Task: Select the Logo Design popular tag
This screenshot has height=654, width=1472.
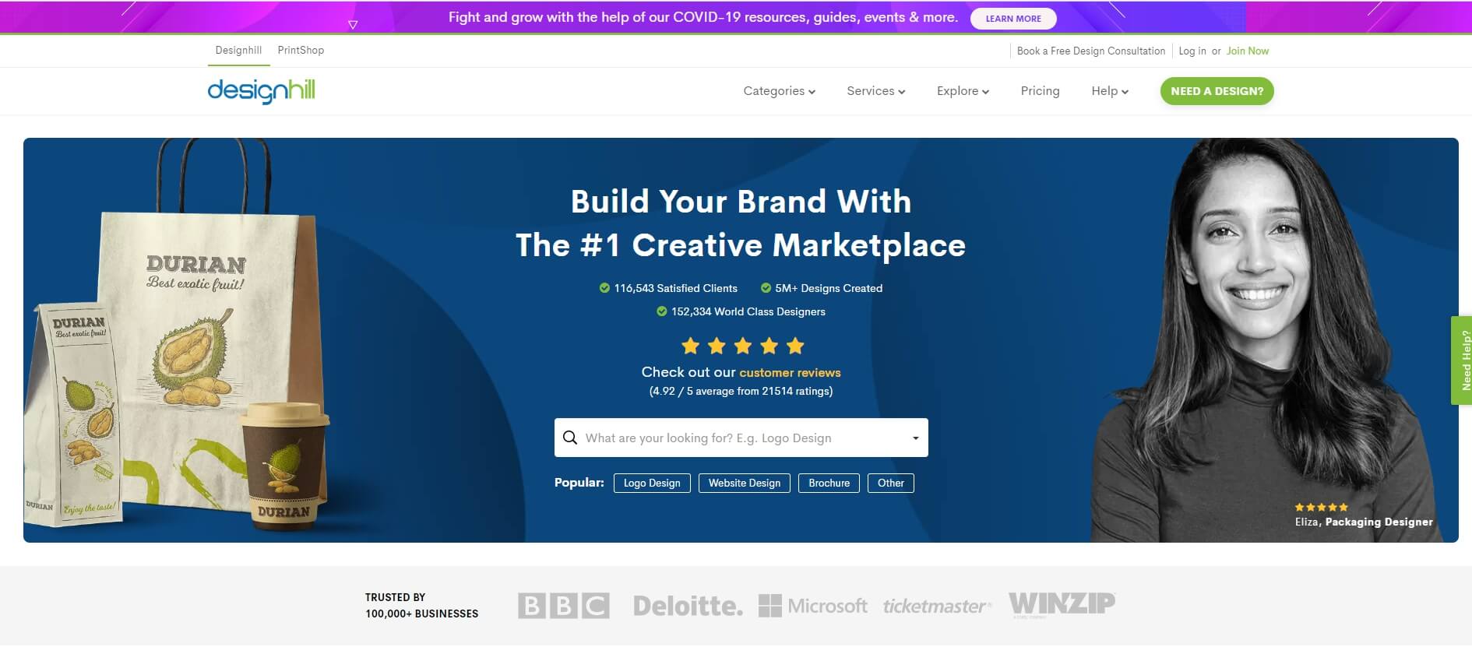Action: pyautogui.click(x=652, y=483)
